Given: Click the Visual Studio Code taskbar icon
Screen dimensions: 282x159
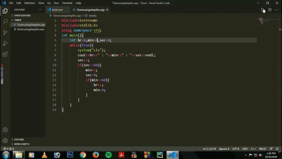Looking at the screenshot, I should 172,155.
